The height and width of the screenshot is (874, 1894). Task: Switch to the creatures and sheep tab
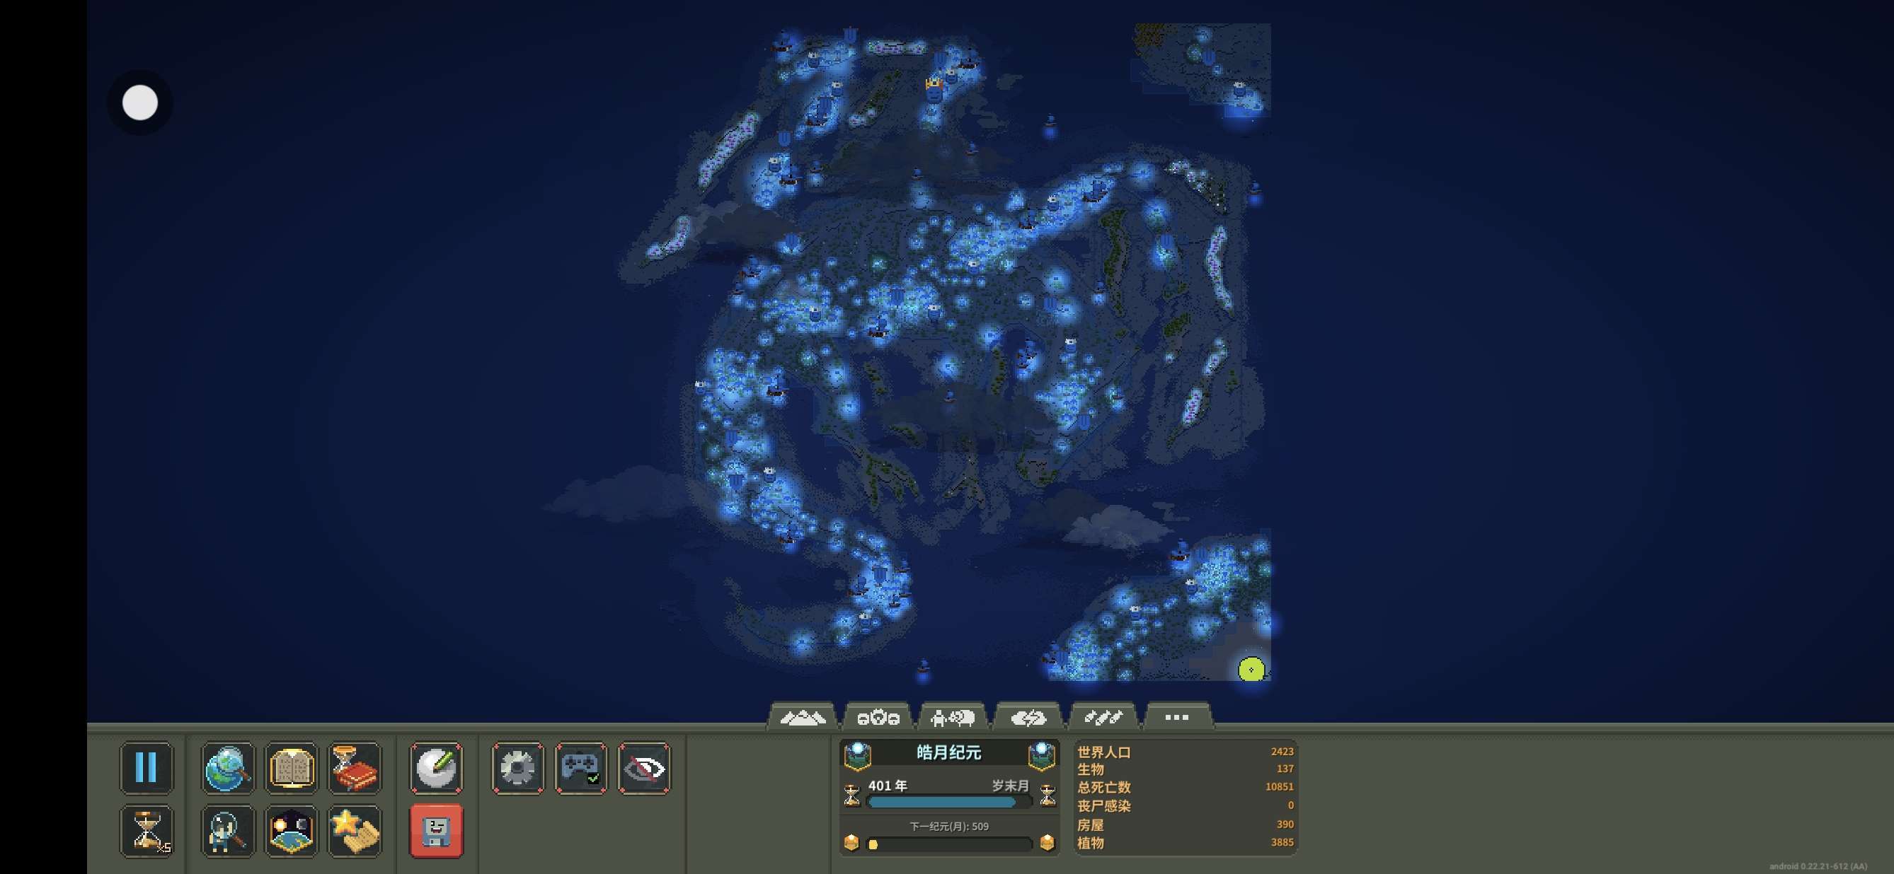click(x=952, y=718)
